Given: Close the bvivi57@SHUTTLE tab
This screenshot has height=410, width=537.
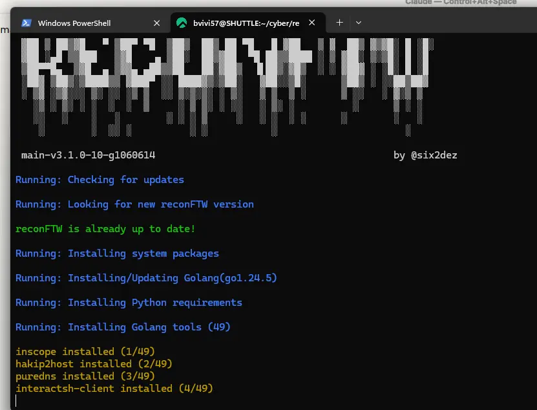Looking at the screenshot, I should (x=312, y=23).
